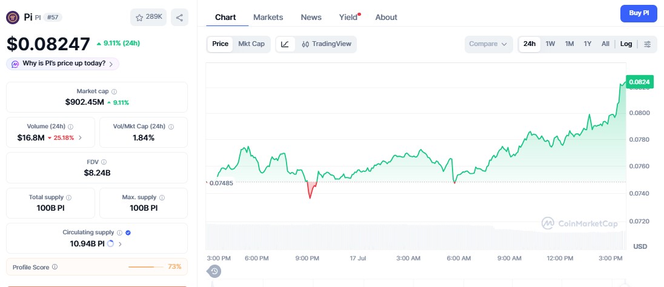
Task: Select 24h time range
Action: [530, 44]
